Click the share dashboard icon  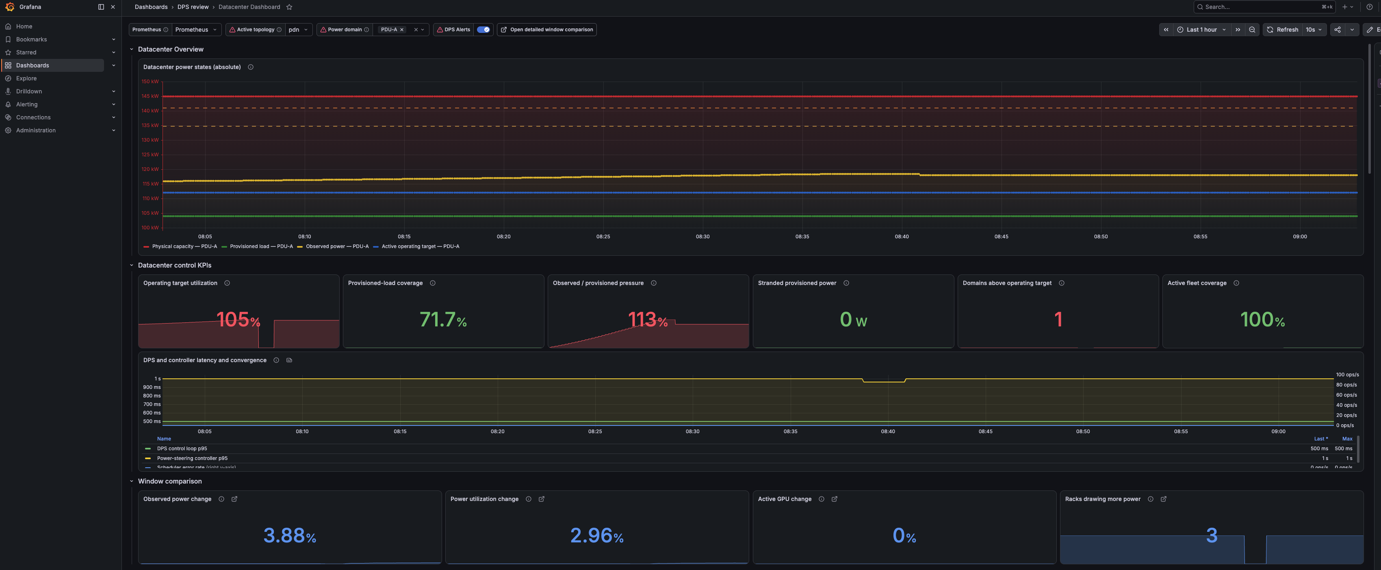point(1338,30)
